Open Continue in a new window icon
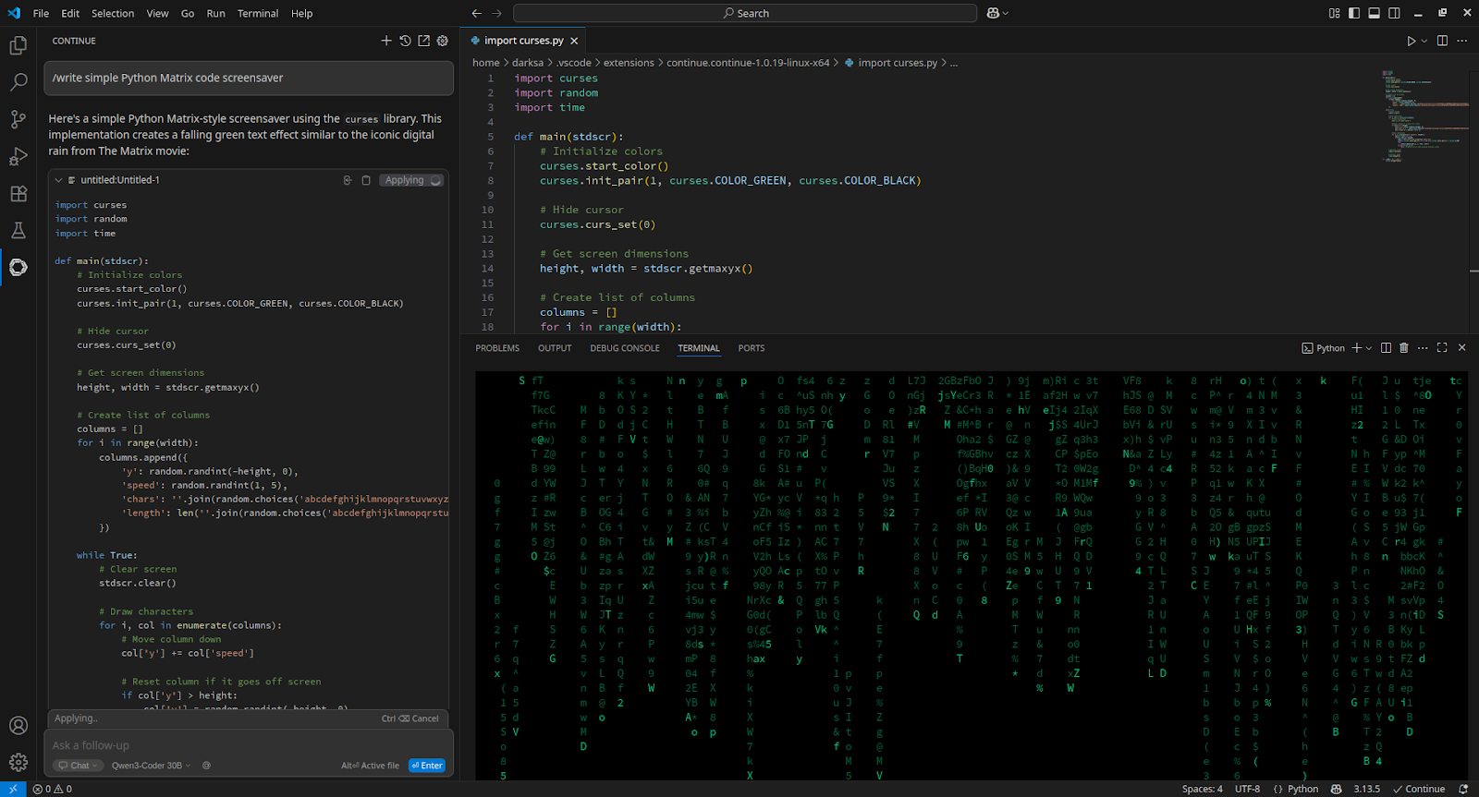The width and height of the screenshot is (1479, 797). (423, 41)
